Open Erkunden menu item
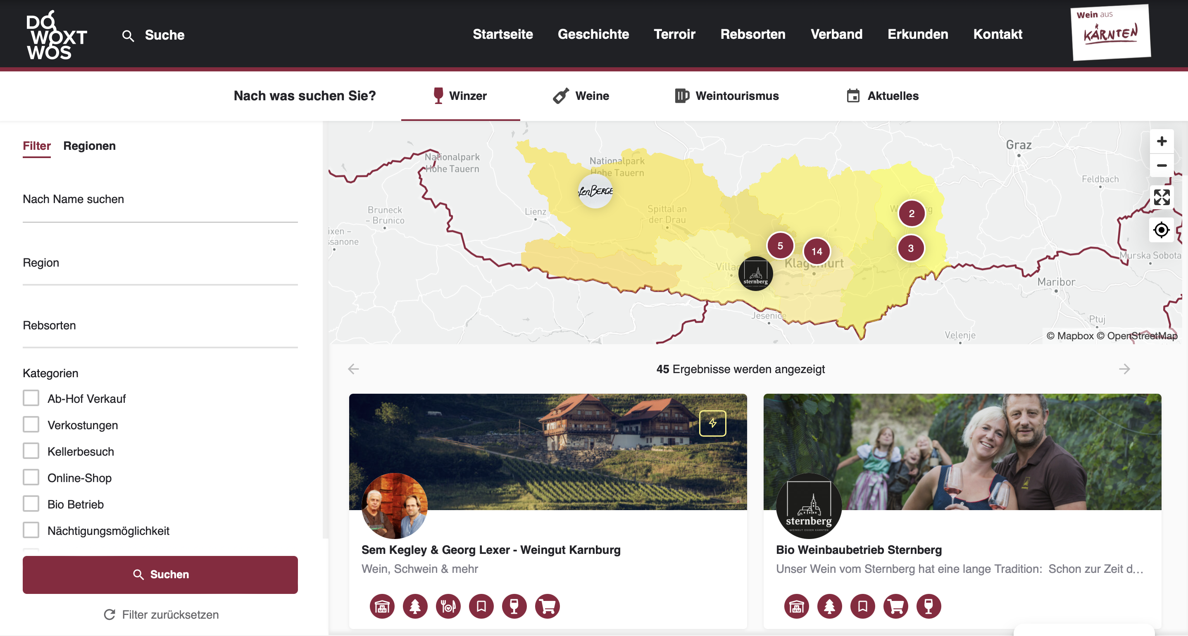 [918, 34]
